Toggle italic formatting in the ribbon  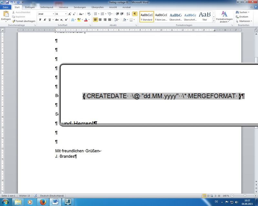coord(45,20)
